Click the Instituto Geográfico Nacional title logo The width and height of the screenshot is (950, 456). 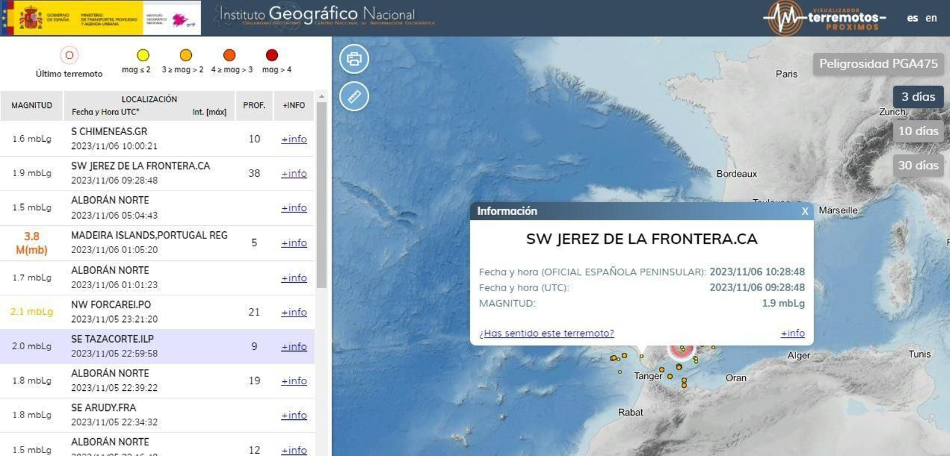327,16
